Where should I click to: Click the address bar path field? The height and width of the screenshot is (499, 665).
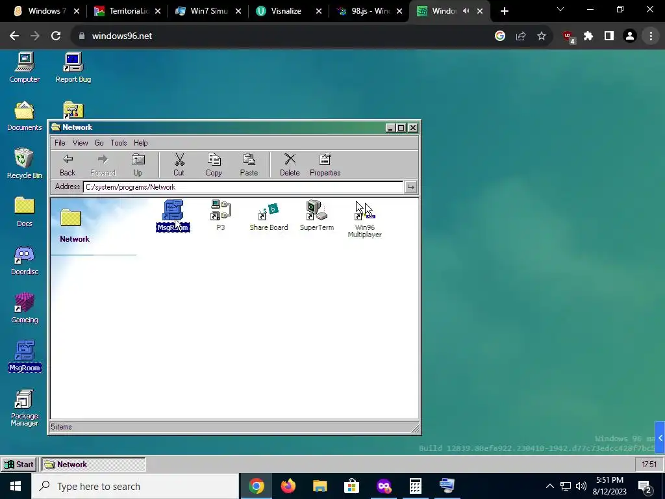tap(243, 187)
